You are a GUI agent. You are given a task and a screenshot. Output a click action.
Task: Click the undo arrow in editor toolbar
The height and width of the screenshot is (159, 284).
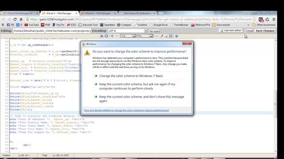tap(112, 36)
